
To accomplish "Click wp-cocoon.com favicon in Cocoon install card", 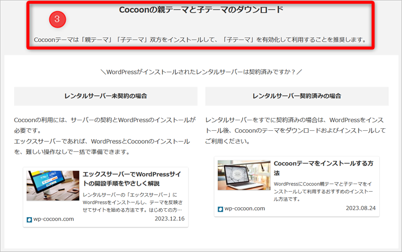I will click(x=220, y=209).
